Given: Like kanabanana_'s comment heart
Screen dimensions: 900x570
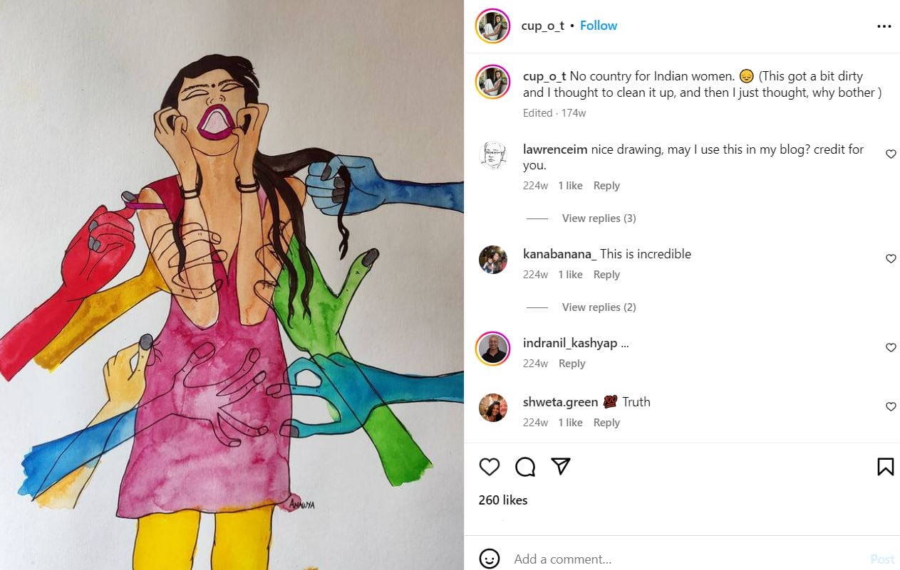Looking at the screenshot, I should point(891,259).
